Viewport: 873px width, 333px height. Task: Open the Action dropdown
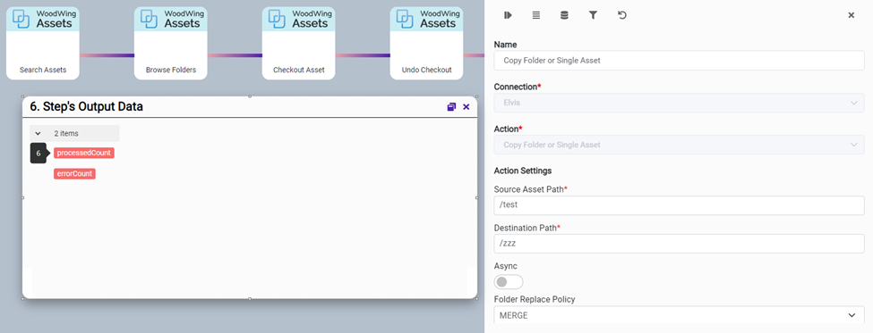pos(680,145)
